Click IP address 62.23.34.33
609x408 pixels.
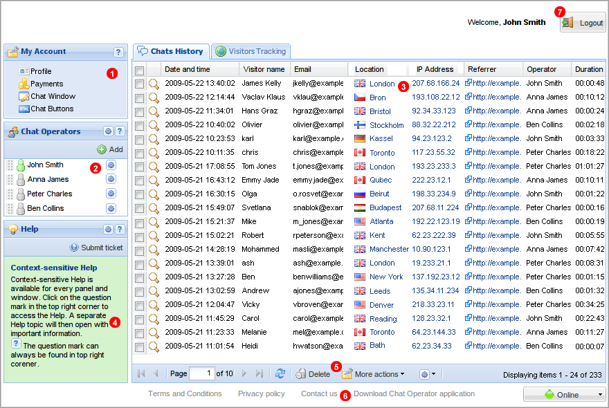coord(432,346)
